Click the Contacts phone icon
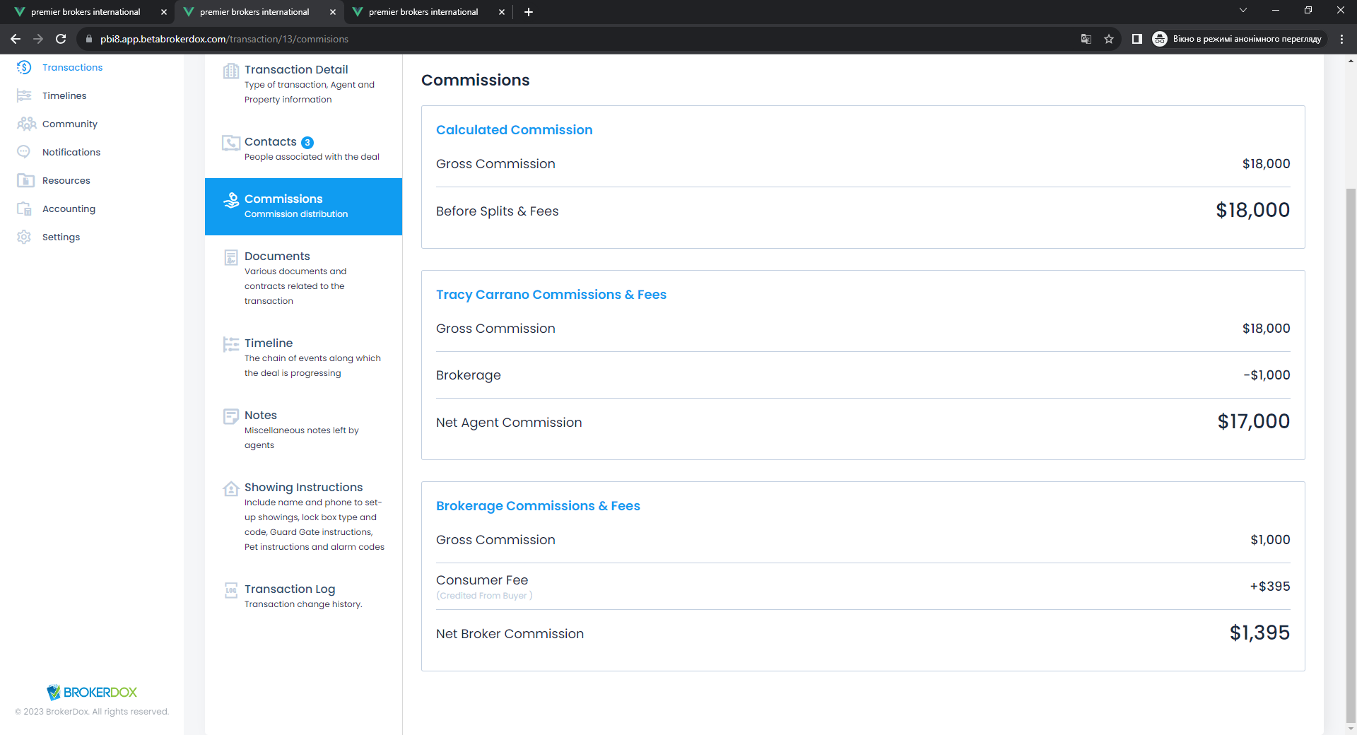Viewport: 1357px width, 735px height. (x=231, y=143)
